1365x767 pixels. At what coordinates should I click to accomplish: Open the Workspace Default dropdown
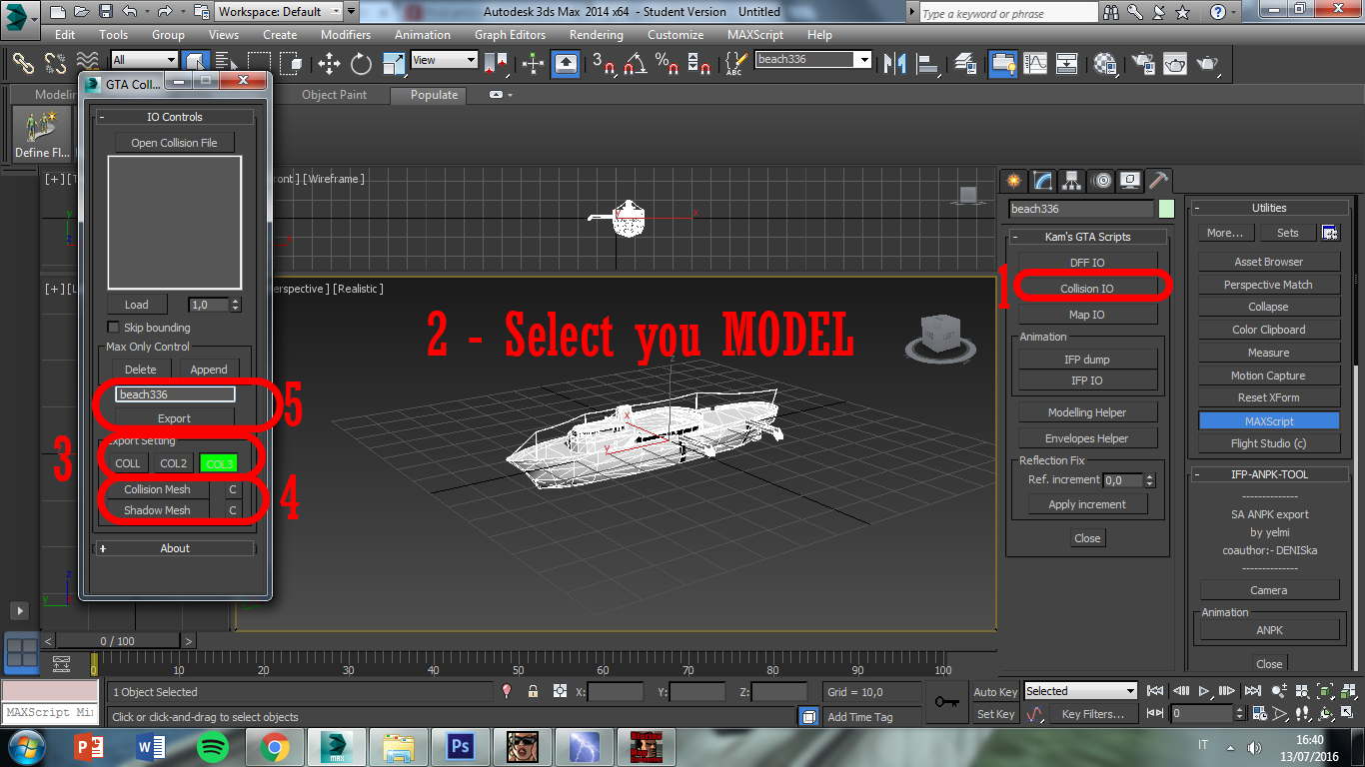tap(280, 12)
